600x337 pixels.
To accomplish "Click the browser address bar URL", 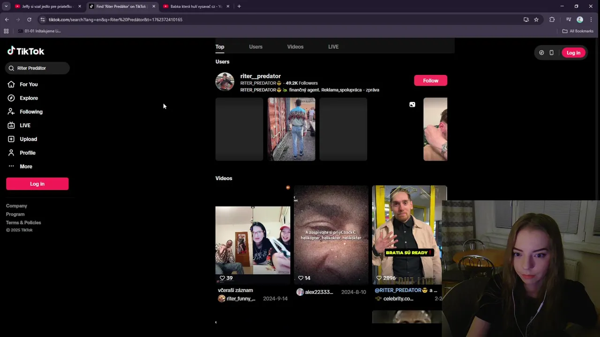I will click(115, 20).
